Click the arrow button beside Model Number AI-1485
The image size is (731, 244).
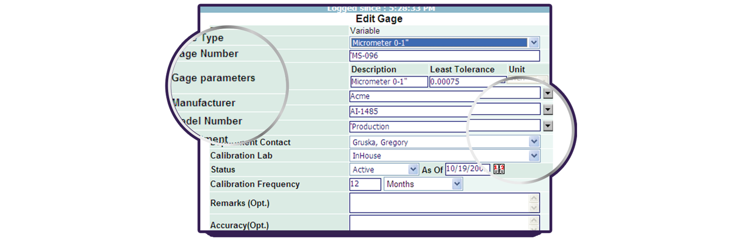click(548, 110)
